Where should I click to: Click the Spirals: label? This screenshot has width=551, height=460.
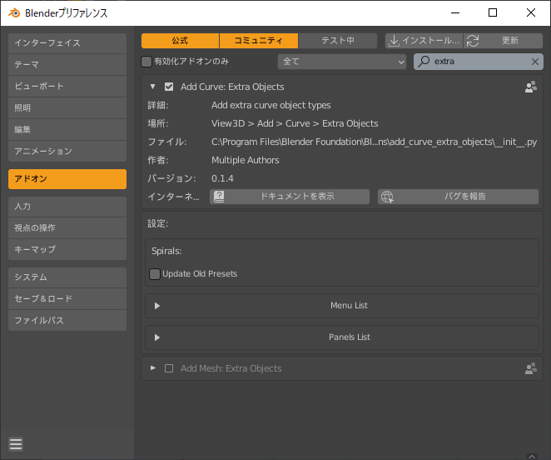coord(166,251)
